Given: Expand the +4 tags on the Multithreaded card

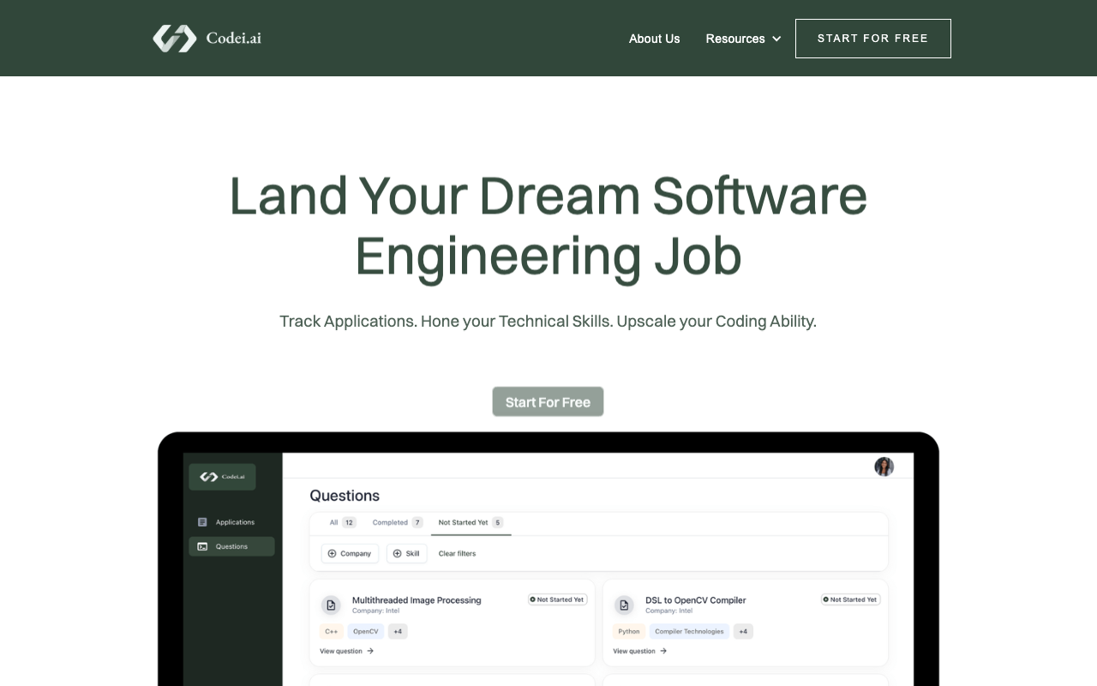Looking at the screenshot, I should [398, 631].
